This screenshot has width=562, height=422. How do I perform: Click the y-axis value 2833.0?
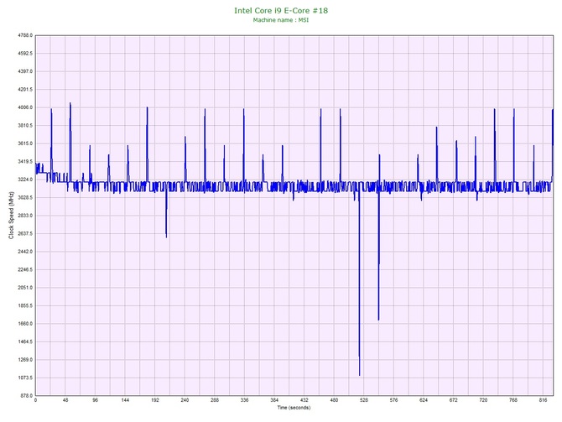[25, 216]
